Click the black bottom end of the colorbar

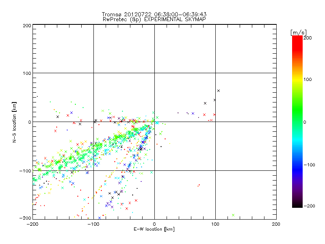[x=297, y=205]
